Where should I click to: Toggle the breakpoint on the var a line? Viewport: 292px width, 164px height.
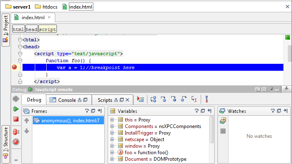(x=14, y=67)
